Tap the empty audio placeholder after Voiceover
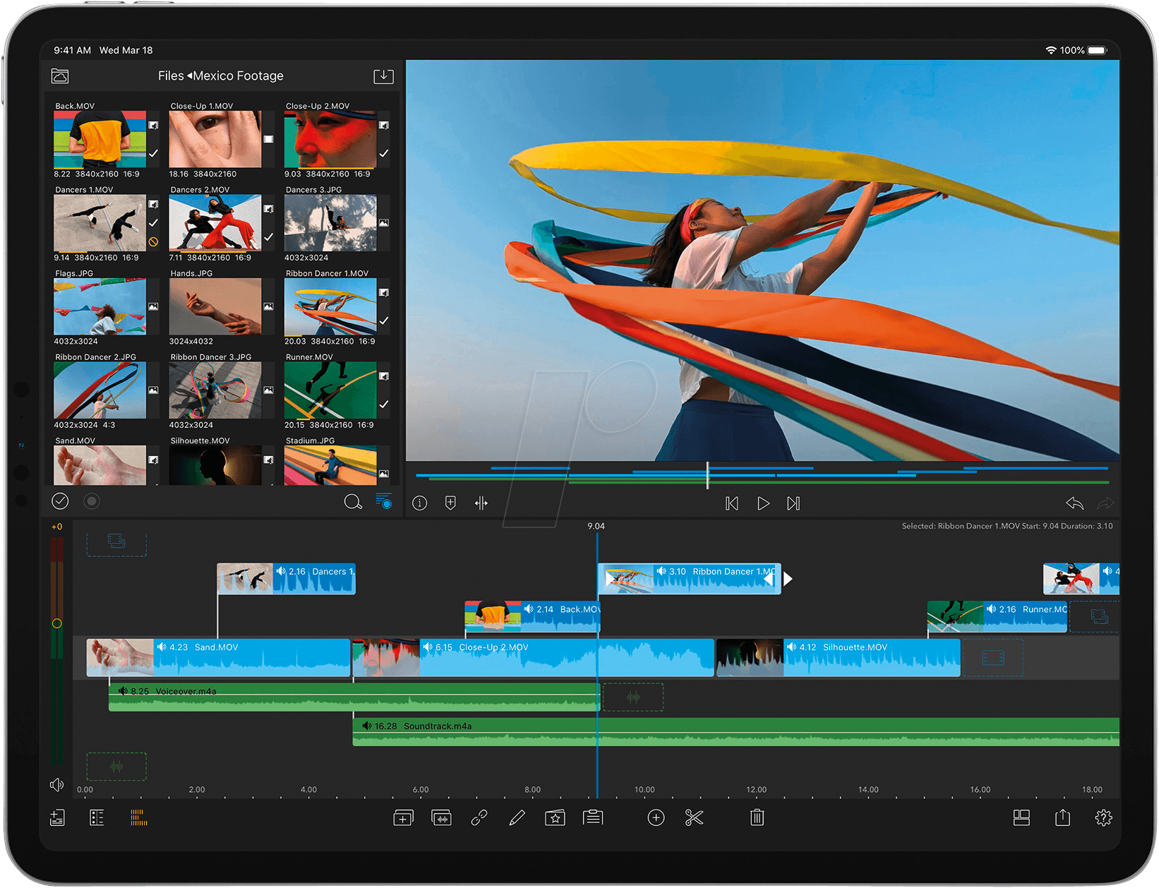This screenshot has width=1159, height=888. pyautogui.click(x=633, y=697)
